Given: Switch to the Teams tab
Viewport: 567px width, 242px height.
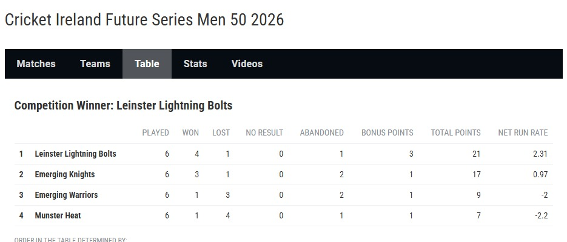Looking at the screenshot, I should pos(95,64).
